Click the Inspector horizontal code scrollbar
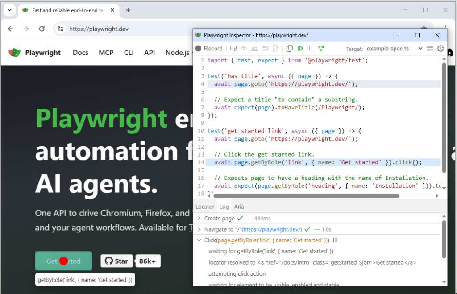457x294 pixels. 306,196
